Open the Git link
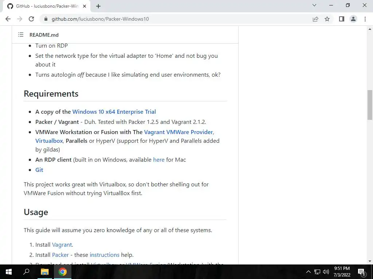The width and height of the screenshot is (373, 279). [39, 170]
